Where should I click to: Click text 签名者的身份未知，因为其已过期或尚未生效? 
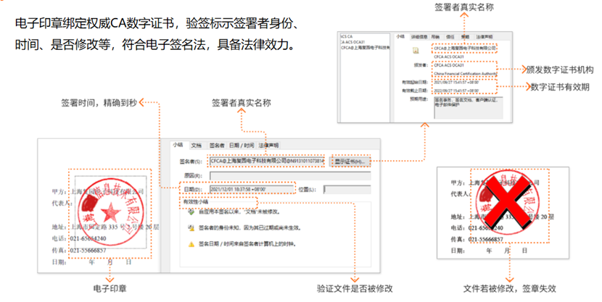[250, 227]
